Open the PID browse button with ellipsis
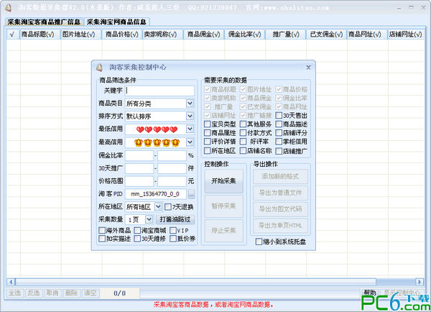This screenshot has width=431, height=312. pos(191,194)
